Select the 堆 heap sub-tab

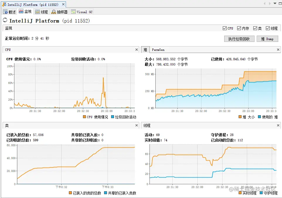145,50
